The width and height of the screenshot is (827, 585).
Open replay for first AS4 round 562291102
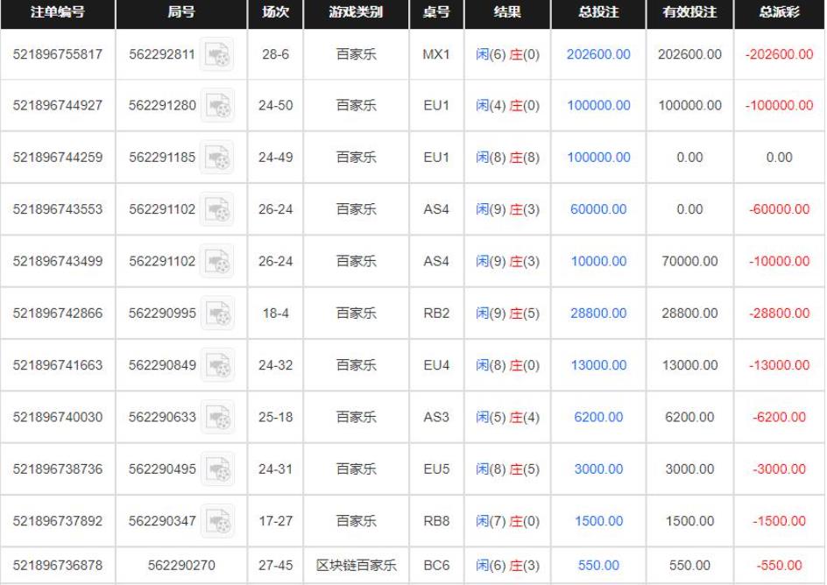[x=216, y=210]
